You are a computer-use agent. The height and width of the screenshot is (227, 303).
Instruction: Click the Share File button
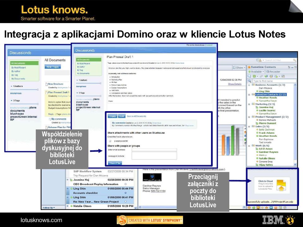click(x=115, y=163)
